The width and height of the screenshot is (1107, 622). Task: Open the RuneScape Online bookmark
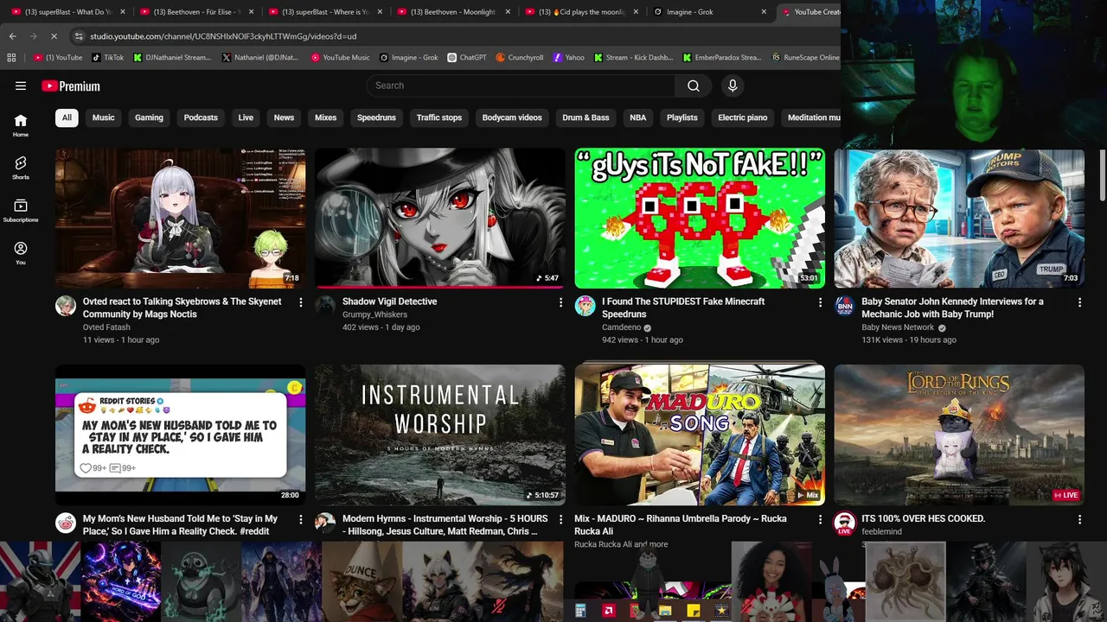tap(805, 58)
